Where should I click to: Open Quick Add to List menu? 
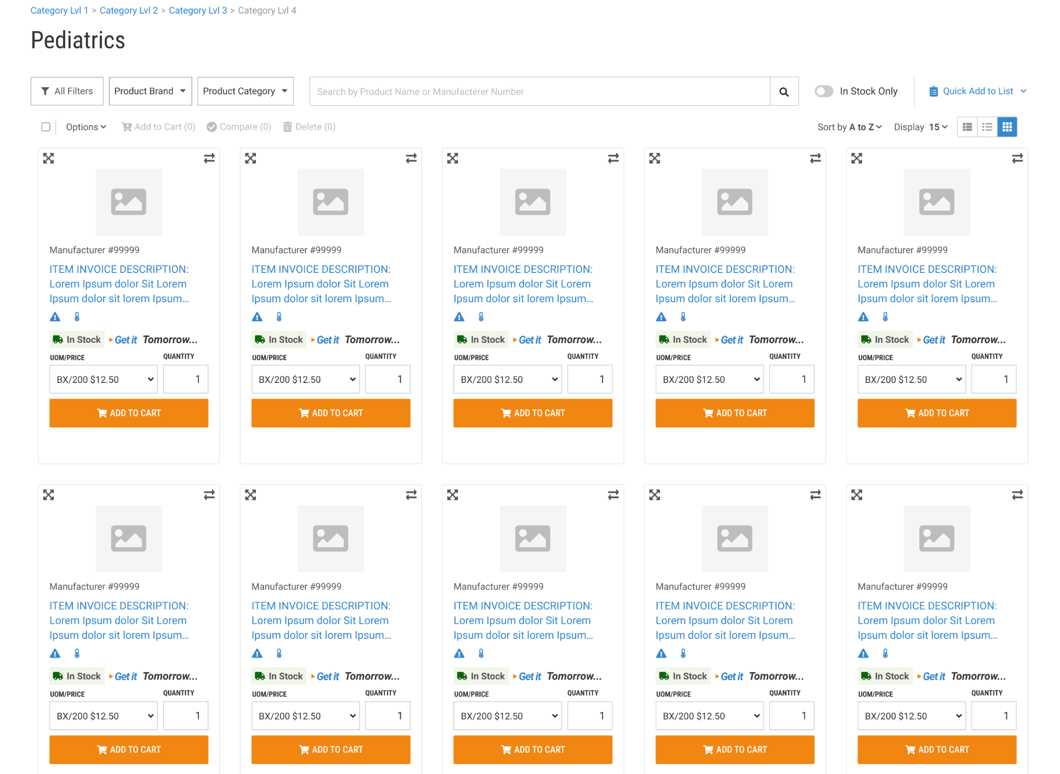tap(977, 91)
